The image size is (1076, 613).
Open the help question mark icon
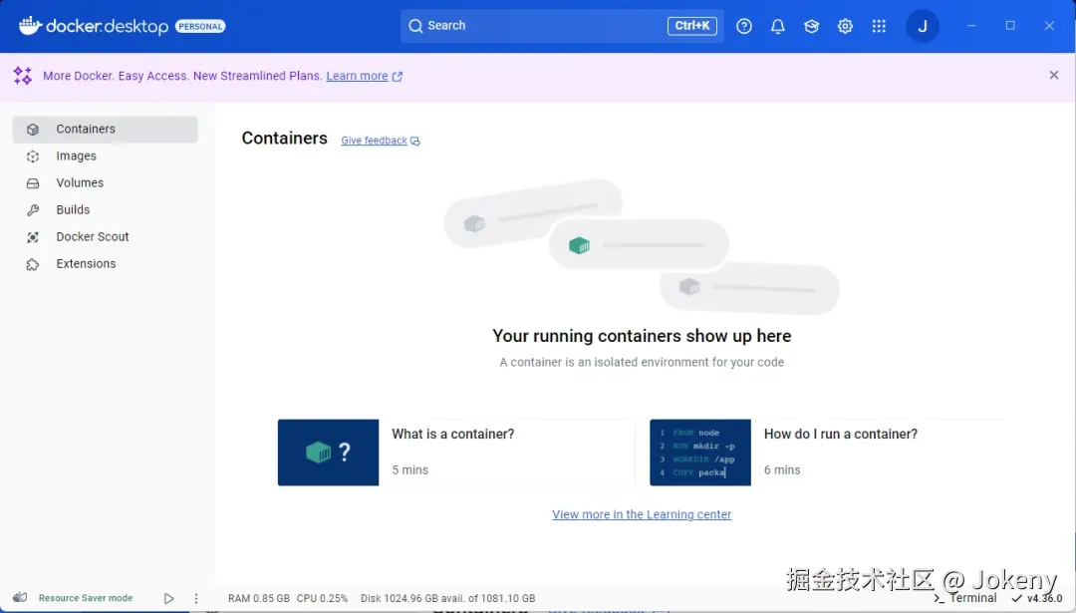pos(744,26)
